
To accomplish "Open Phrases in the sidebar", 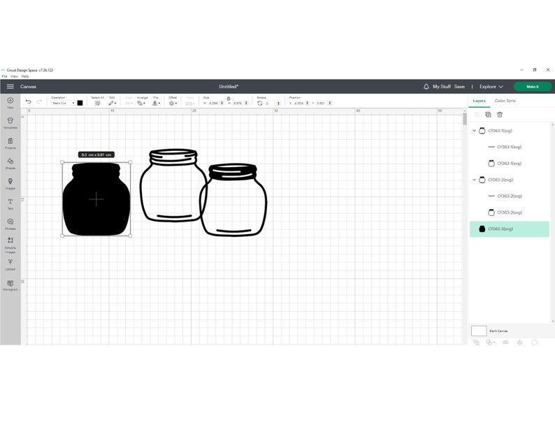I will tap(10, 224).
